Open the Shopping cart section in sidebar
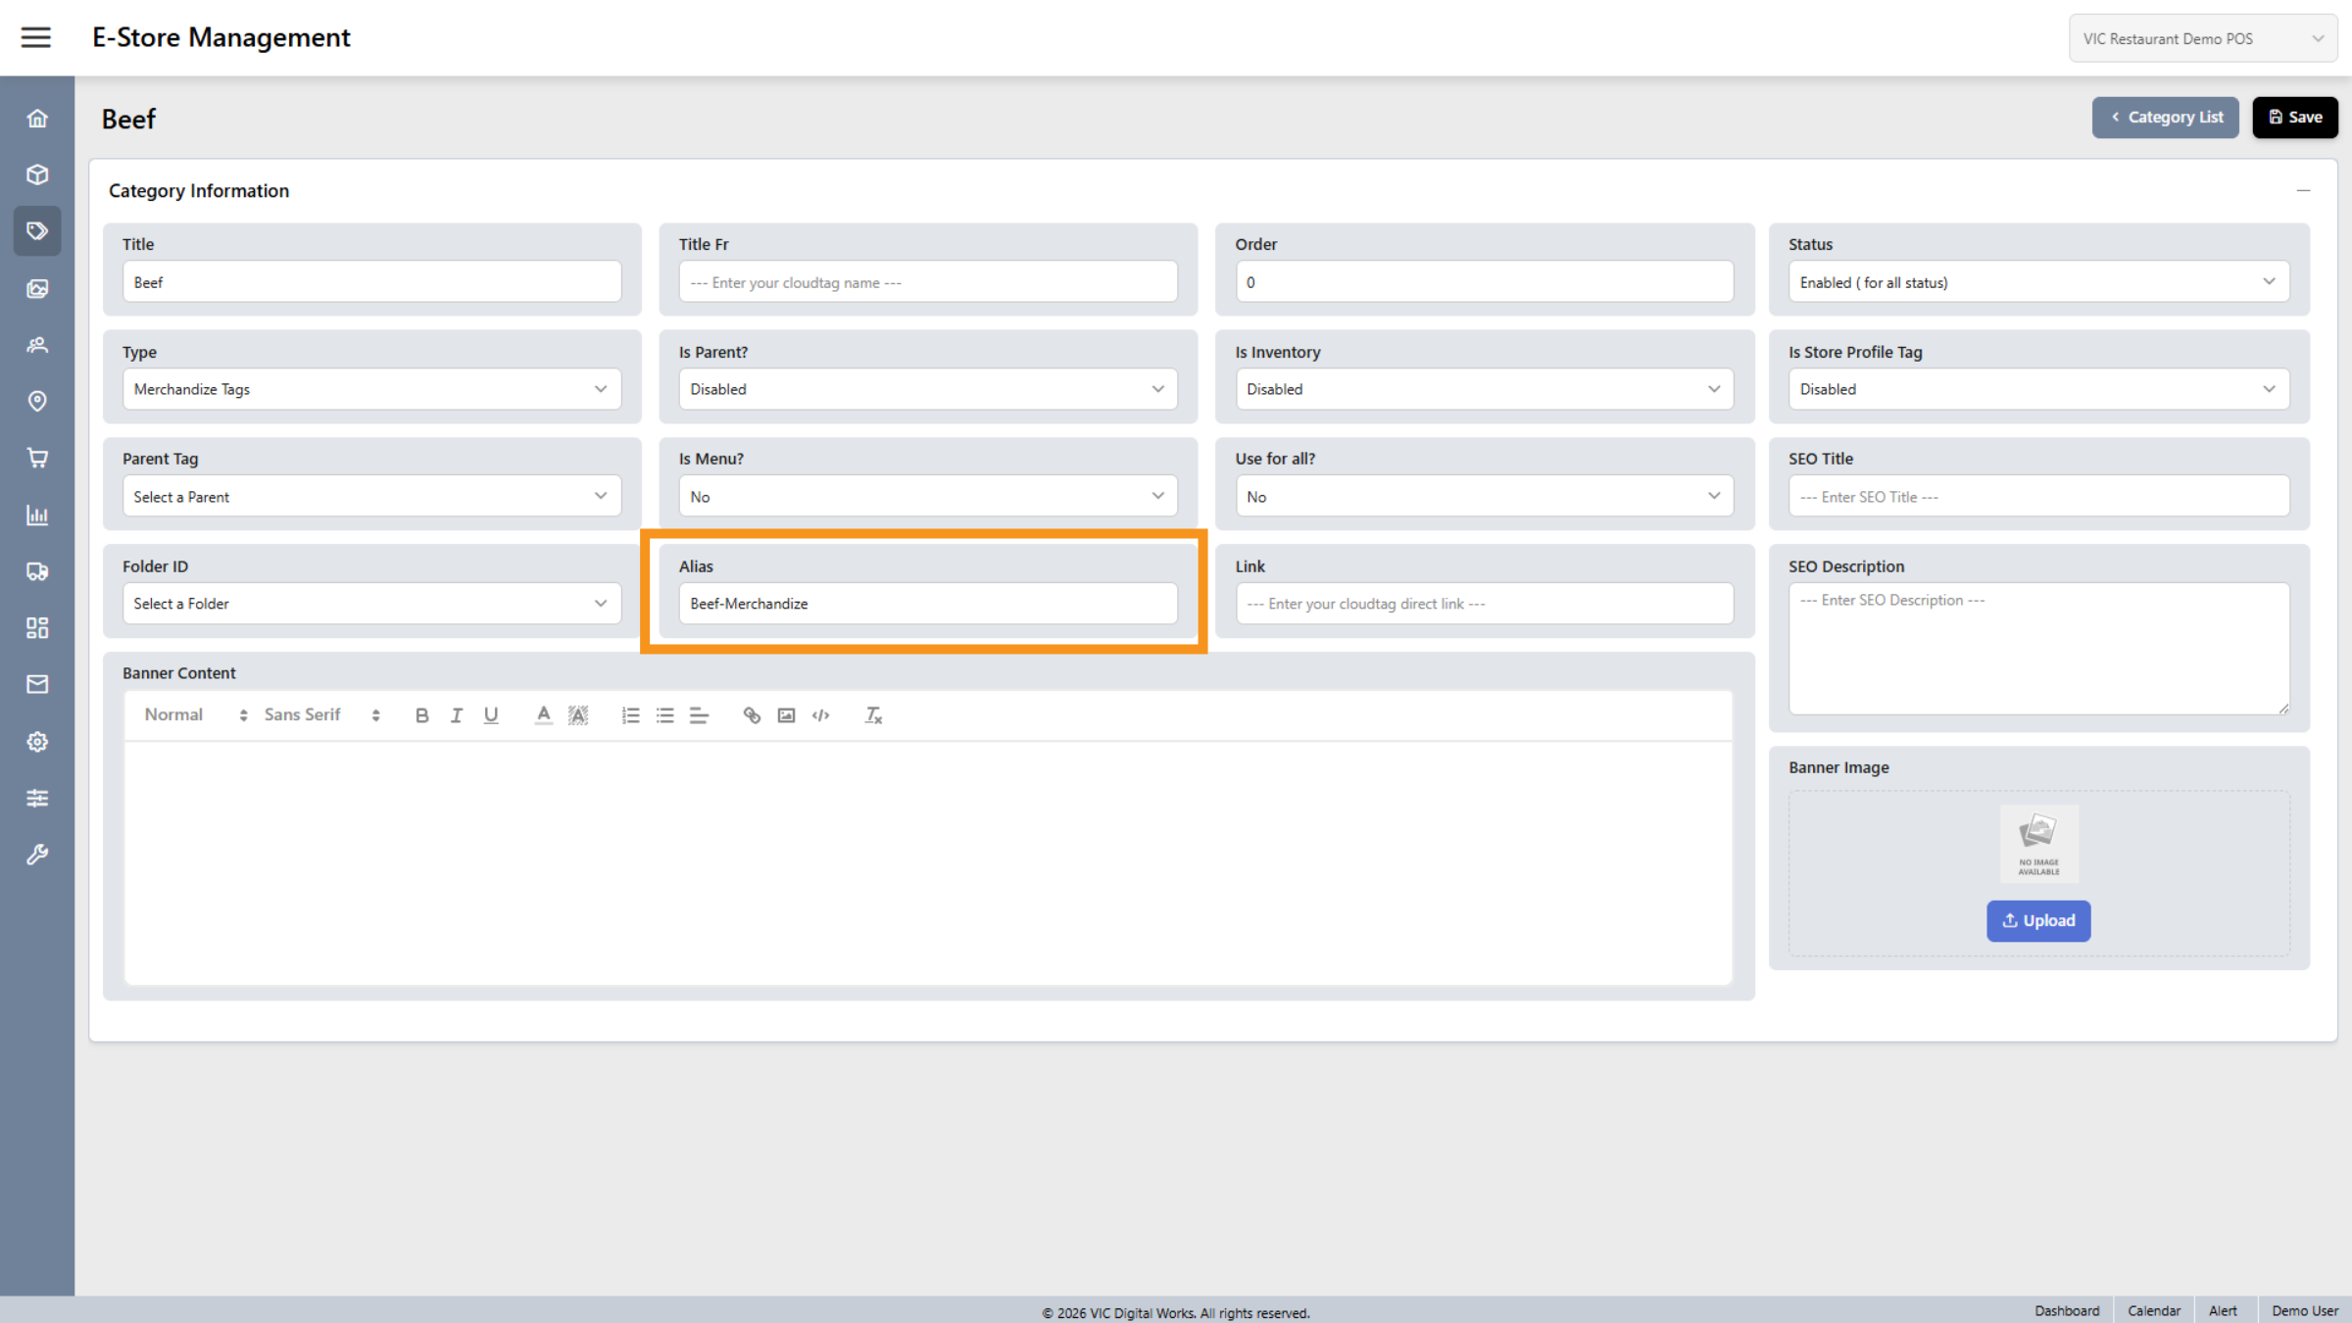 point(37,458)
